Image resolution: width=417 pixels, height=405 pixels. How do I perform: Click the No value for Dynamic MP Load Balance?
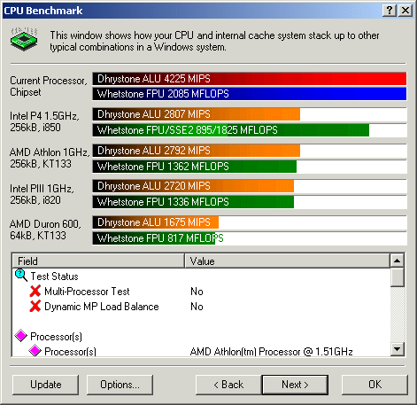tap(197, 307)
